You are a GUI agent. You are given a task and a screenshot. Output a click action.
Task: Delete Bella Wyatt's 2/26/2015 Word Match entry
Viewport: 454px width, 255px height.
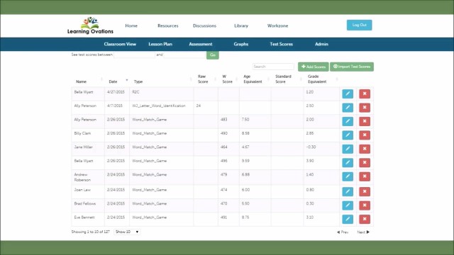coord(365,162)
